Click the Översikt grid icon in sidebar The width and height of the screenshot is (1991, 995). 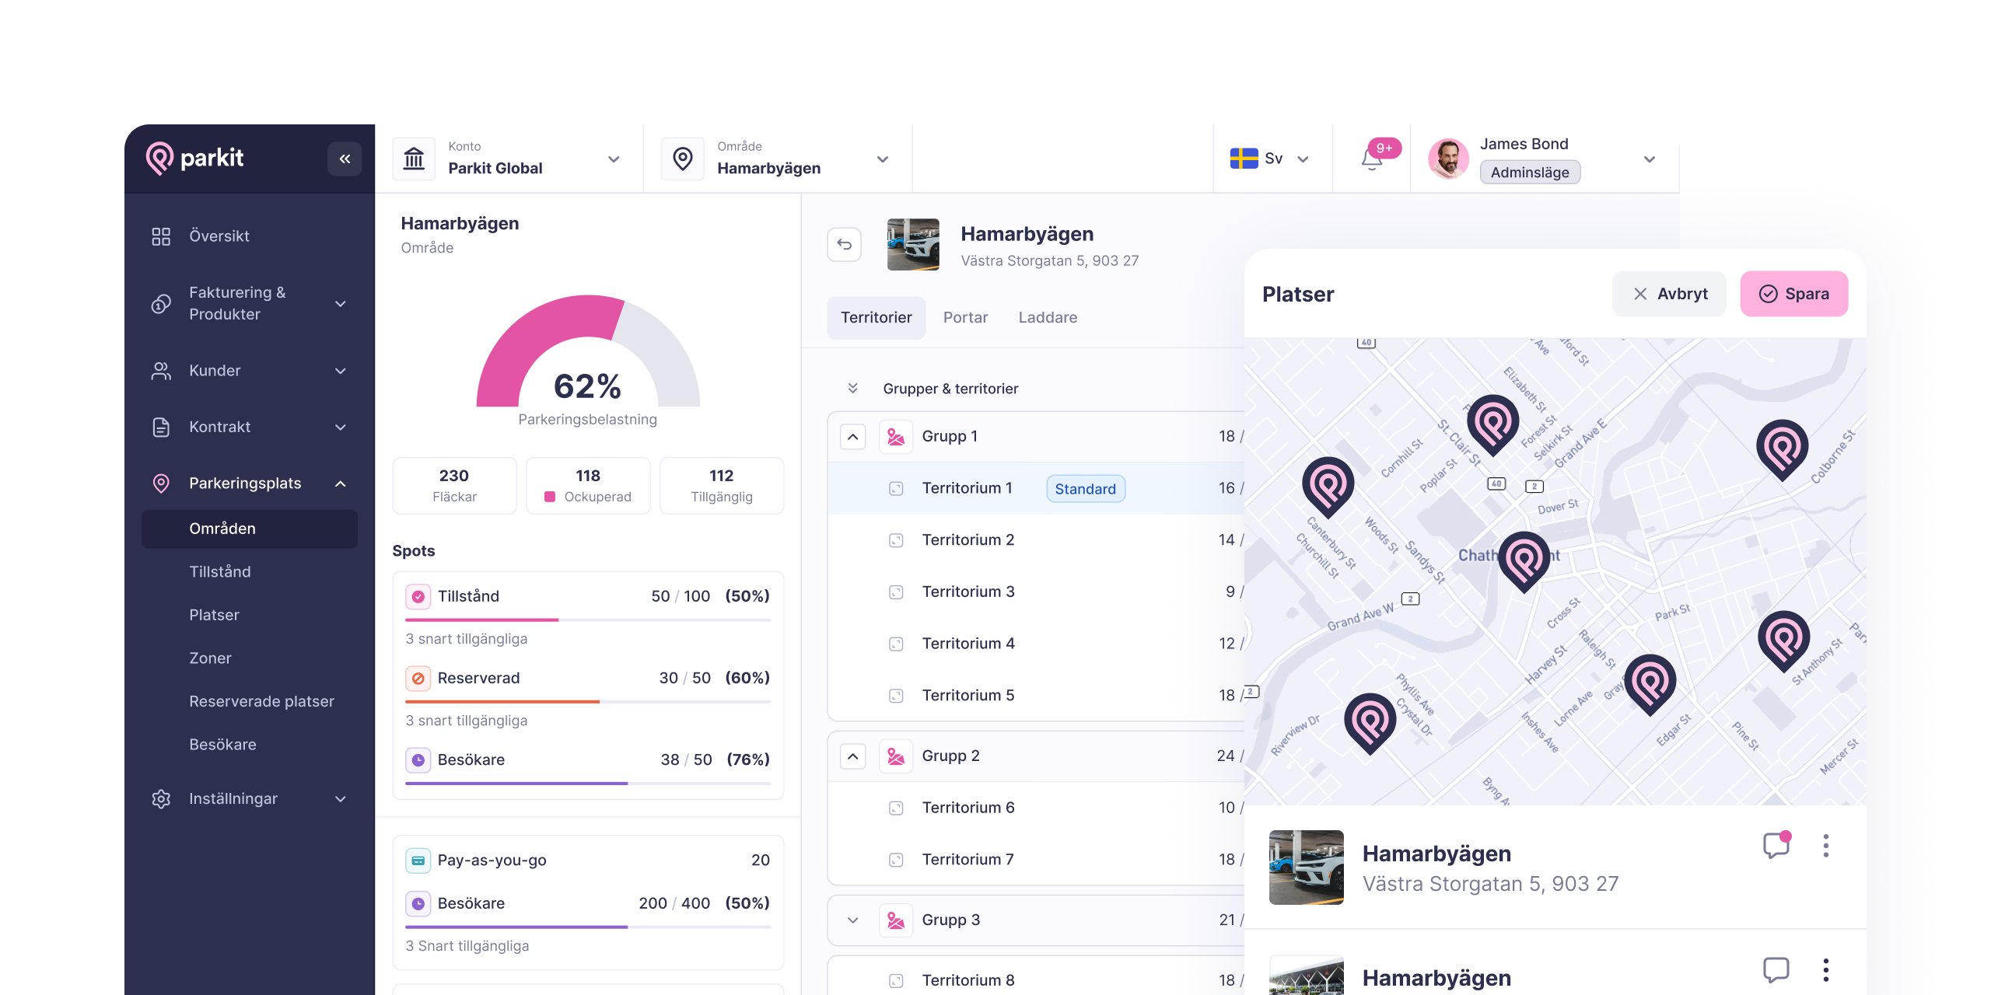coord(161,236)
